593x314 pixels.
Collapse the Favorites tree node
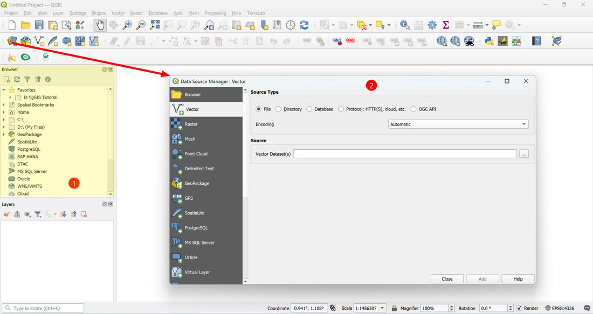click(x=4, y=90)
